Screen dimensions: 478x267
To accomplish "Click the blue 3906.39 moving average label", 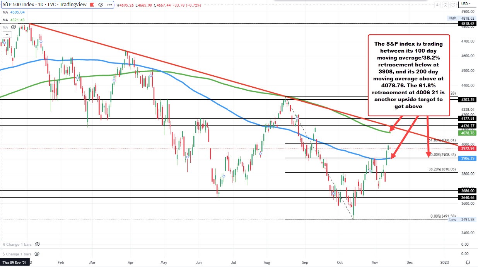I will coord(468,158).
